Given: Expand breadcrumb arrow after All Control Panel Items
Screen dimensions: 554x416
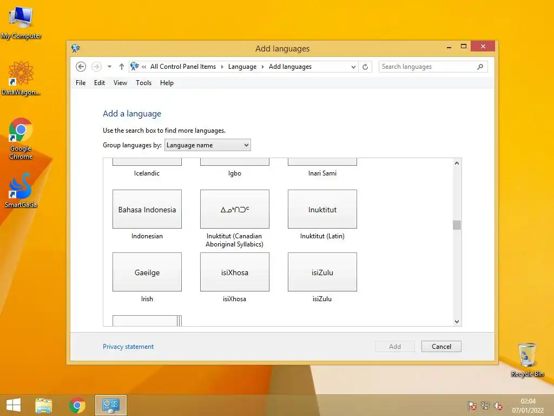Looking at the screenshot, I should pyautogui.click(x=222, y=67).
